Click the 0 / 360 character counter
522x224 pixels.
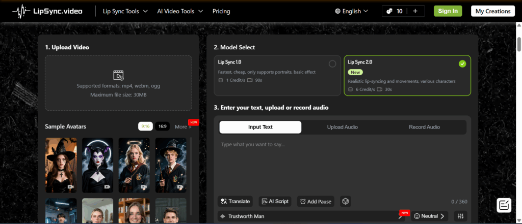459,202
